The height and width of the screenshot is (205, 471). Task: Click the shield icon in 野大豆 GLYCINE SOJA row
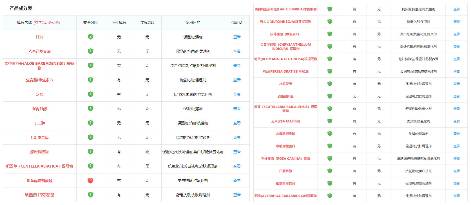coord(330,21)
